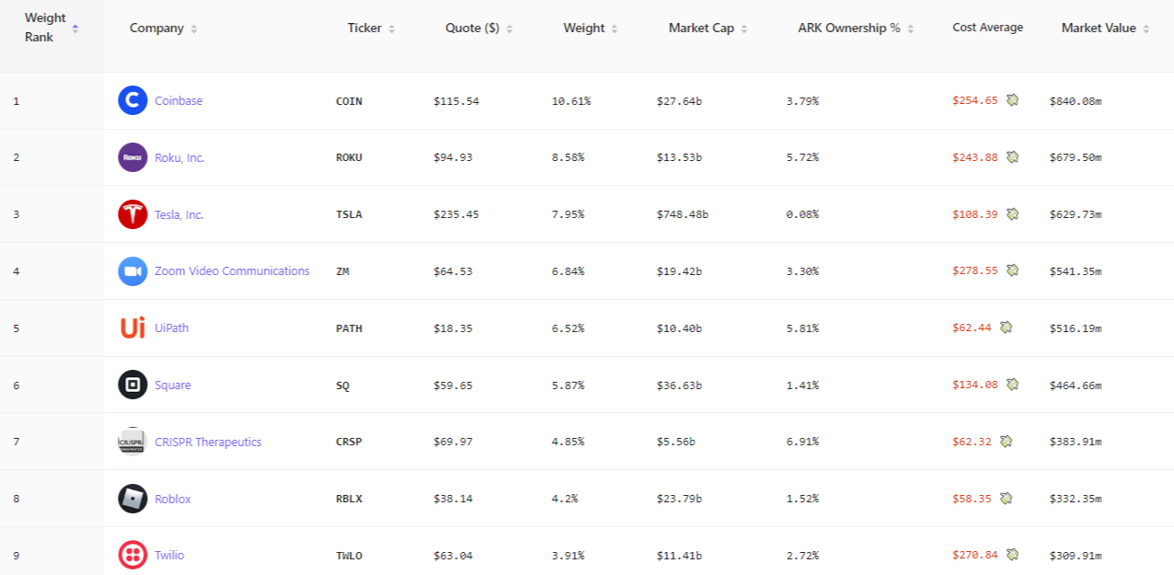1174x575 pixels.
Task: Click the icon next to Coinbase's $254.65 cost average
Action: (1012, 100)
